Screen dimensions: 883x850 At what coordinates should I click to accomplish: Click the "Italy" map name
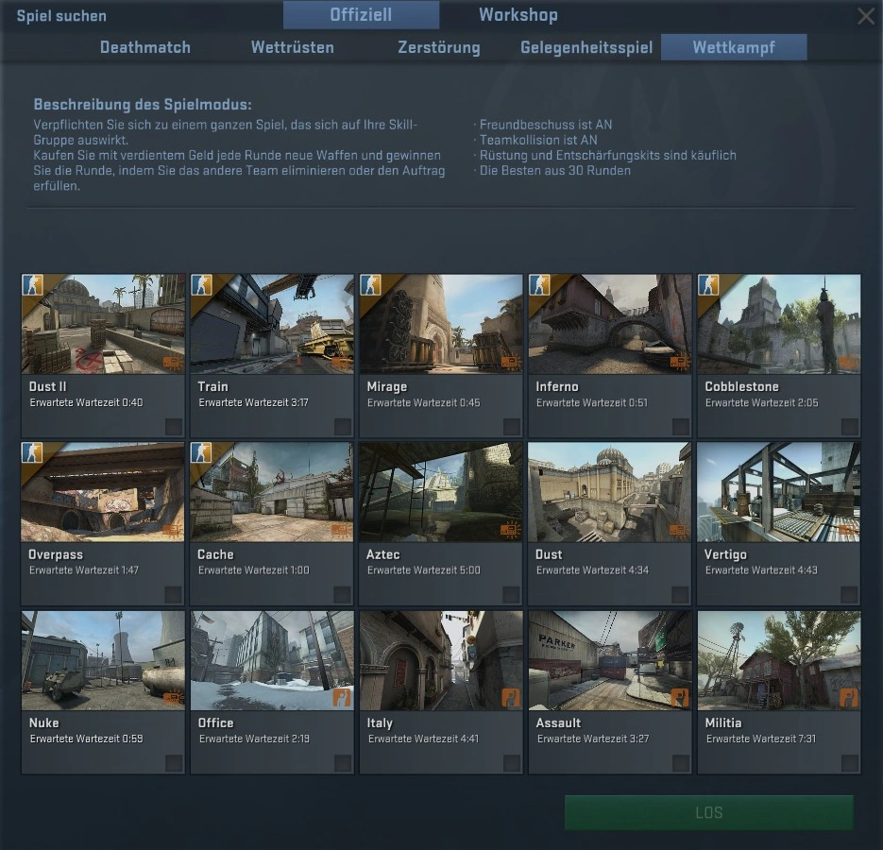click(381, 723)
